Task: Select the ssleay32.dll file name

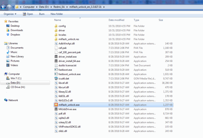Action: click(x=65, y=122)
